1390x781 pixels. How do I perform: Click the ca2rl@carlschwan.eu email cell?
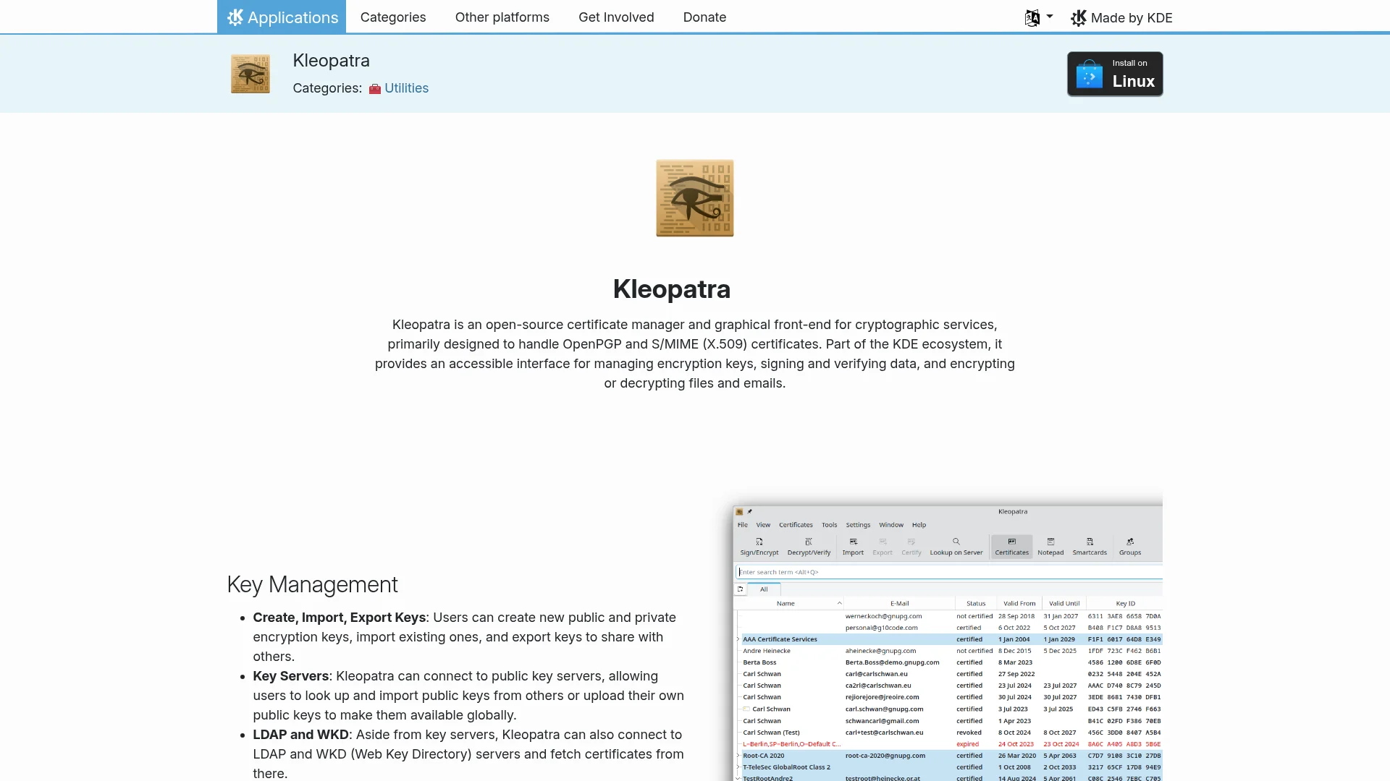click(878, 686)
